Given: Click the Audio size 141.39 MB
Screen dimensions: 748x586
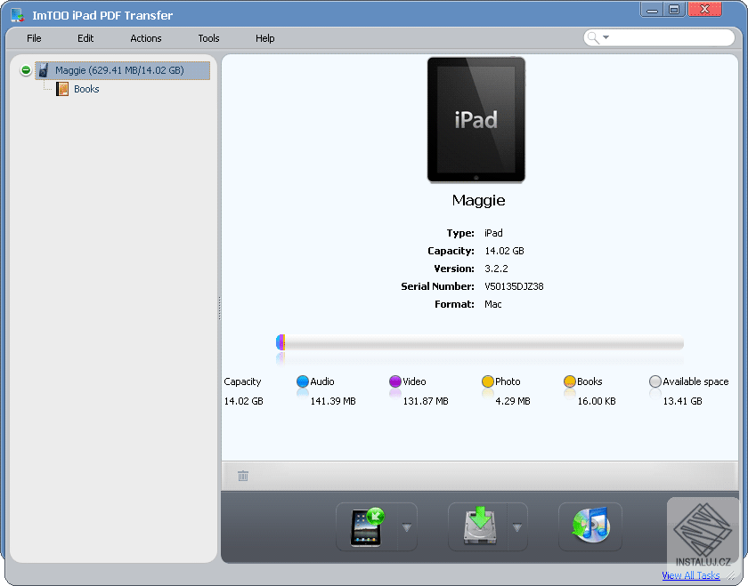Looking at the screenshot, I should click(x=333, y=401).
